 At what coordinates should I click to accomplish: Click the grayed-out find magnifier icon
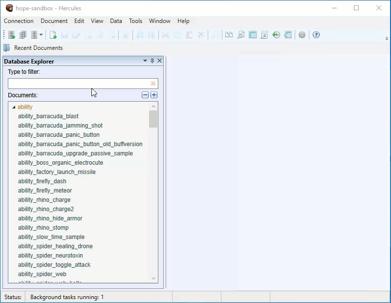coord(215,35)
